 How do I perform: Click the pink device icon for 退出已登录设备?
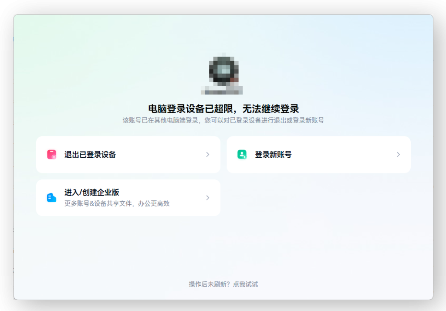tap(52, 155)
